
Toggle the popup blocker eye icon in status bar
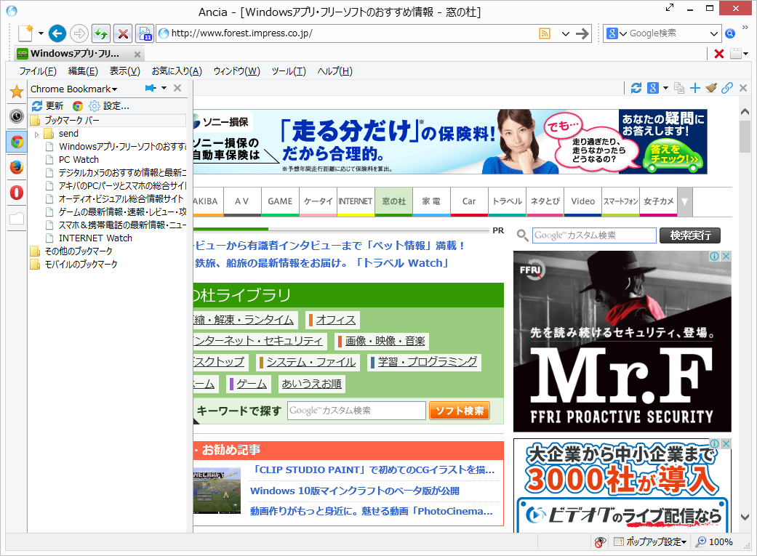(599, 542)
